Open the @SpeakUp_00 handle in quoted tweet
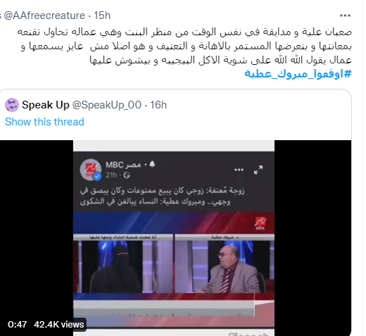The height and width of the screenshot is (336, 366). [107, 105]
